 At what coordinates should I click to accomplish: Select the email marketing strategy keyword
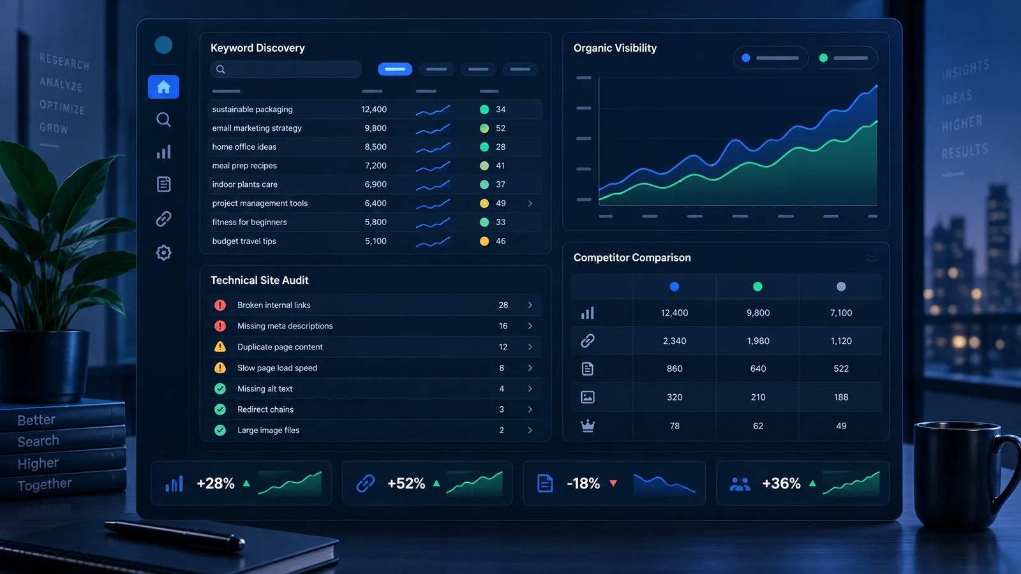click(257, 128)
